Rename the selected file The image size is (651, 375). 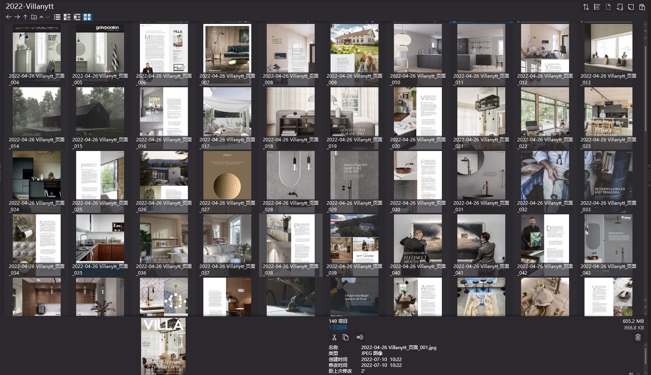click(x=360, y=337)
